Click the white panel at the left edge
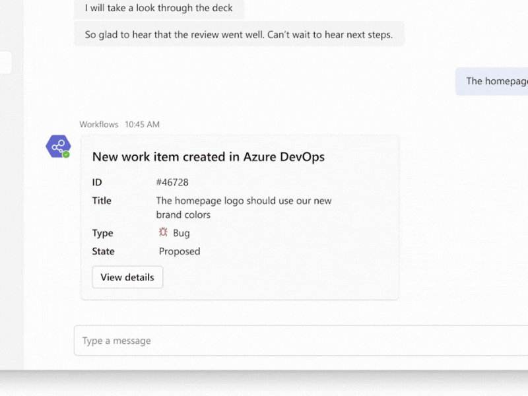The image size is (528, 396). (x=5, y=63)
